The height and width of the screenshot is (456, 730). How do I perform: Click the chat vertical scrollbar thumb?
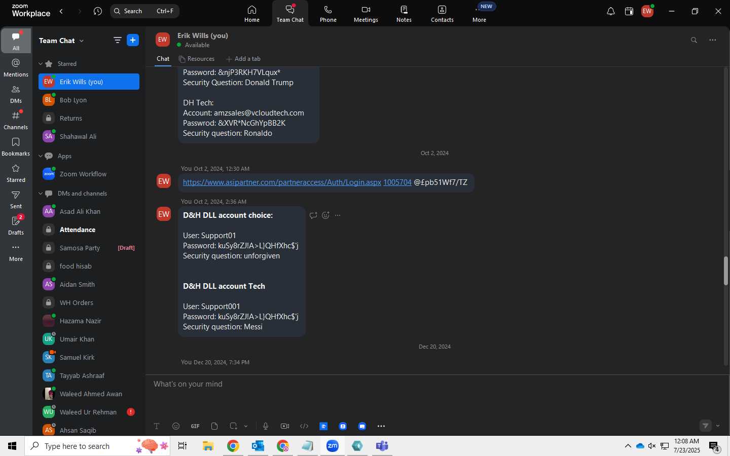tap(726, 271)
